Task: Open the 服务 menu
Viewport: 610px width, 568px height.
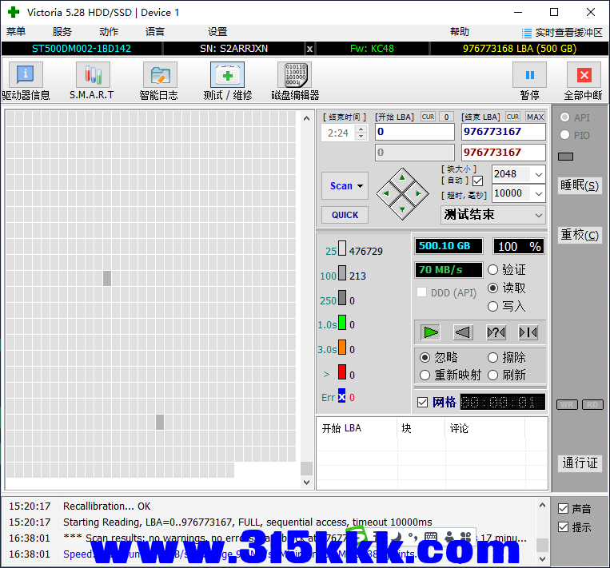Action: click(x=62, y=32)
